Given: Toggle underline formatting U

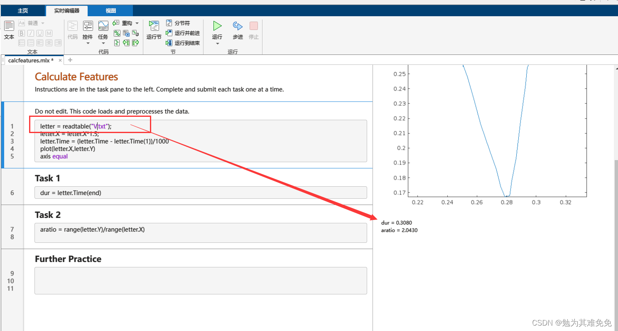Looking at the screenshot, I should [x=40, y=33].
